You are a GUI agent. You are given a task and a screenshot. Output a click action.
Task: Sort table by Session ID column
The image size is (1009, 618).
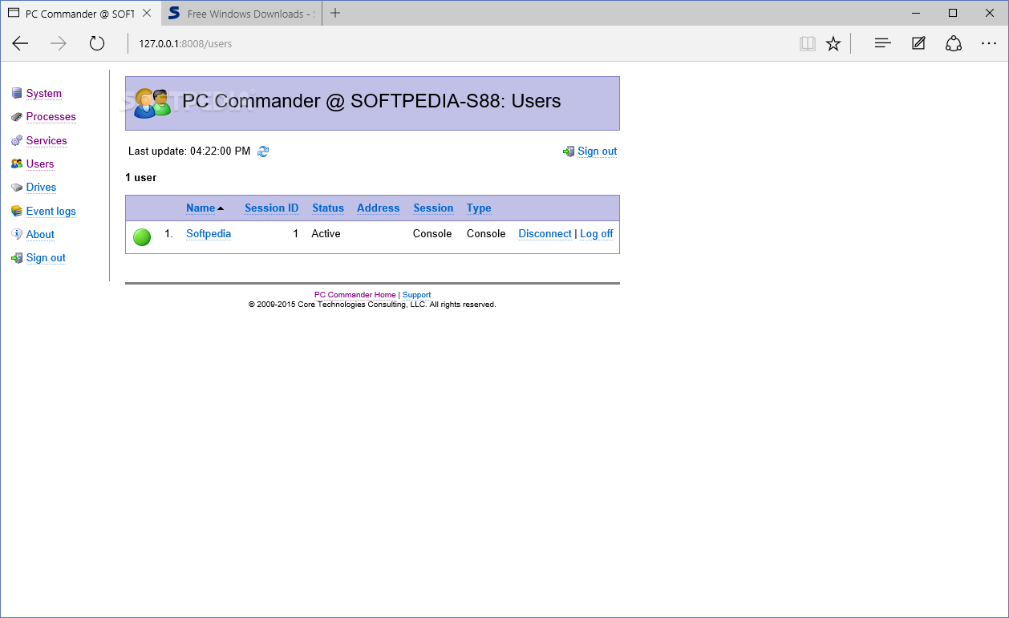point(271,208)
